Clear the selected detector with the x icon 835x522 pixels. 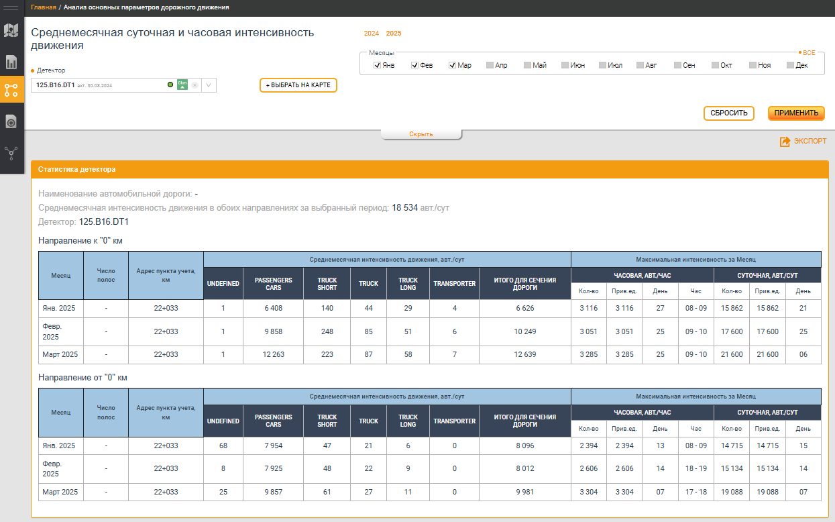tap(194, 85)
